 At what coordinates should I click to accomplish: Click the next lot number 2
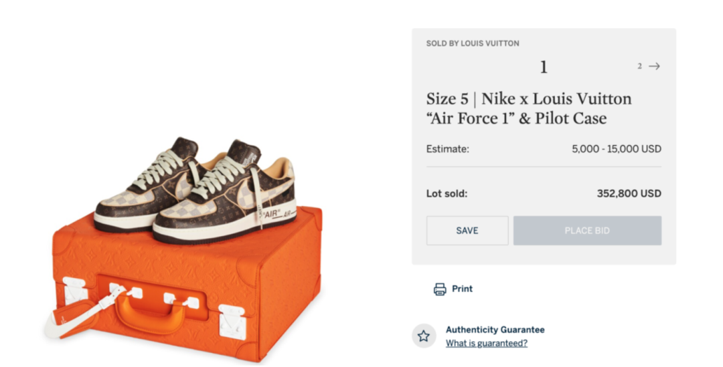[639, 66]
